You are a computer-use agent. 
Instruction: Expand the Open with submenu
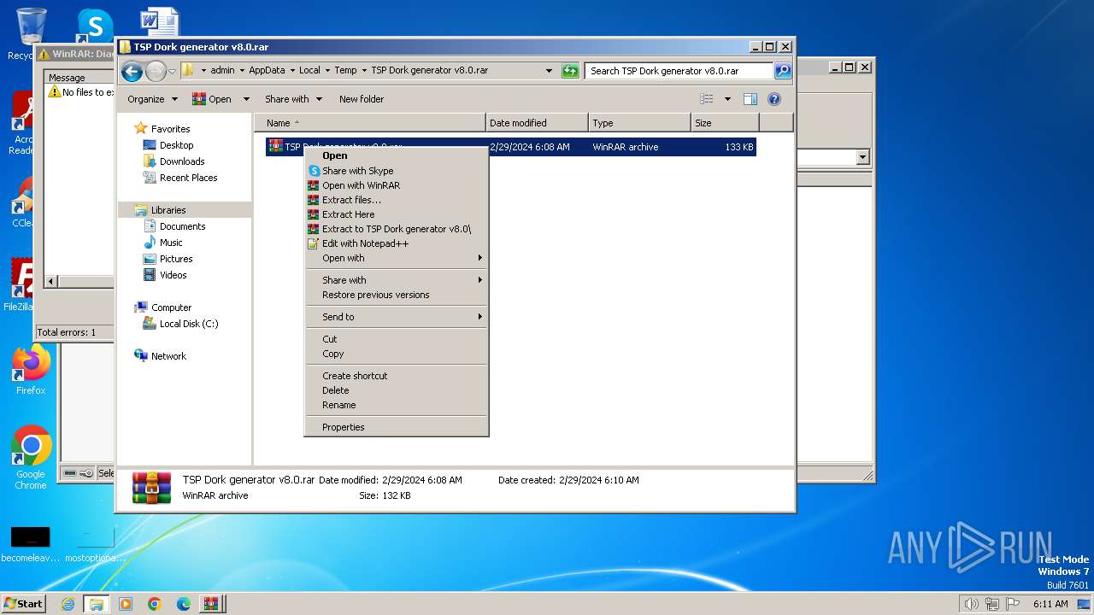397,258
